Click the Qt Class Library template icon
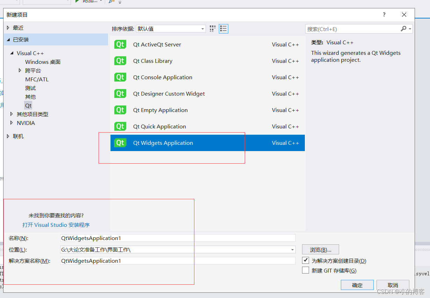 pos(120,61)
